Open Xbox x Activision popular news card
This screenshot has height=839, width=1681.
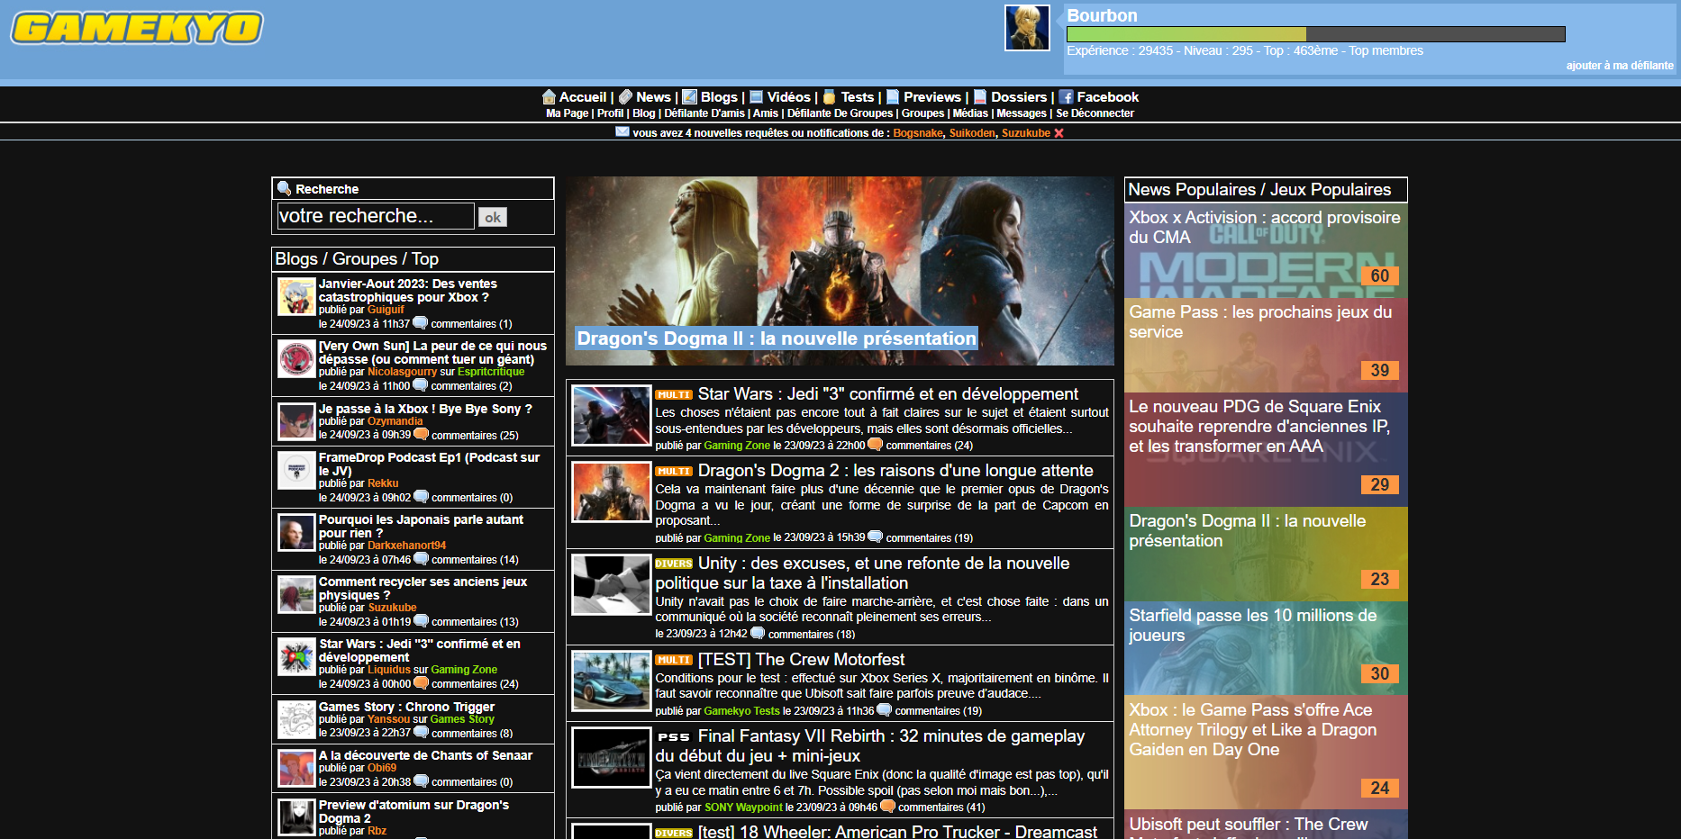(1266, 250)
